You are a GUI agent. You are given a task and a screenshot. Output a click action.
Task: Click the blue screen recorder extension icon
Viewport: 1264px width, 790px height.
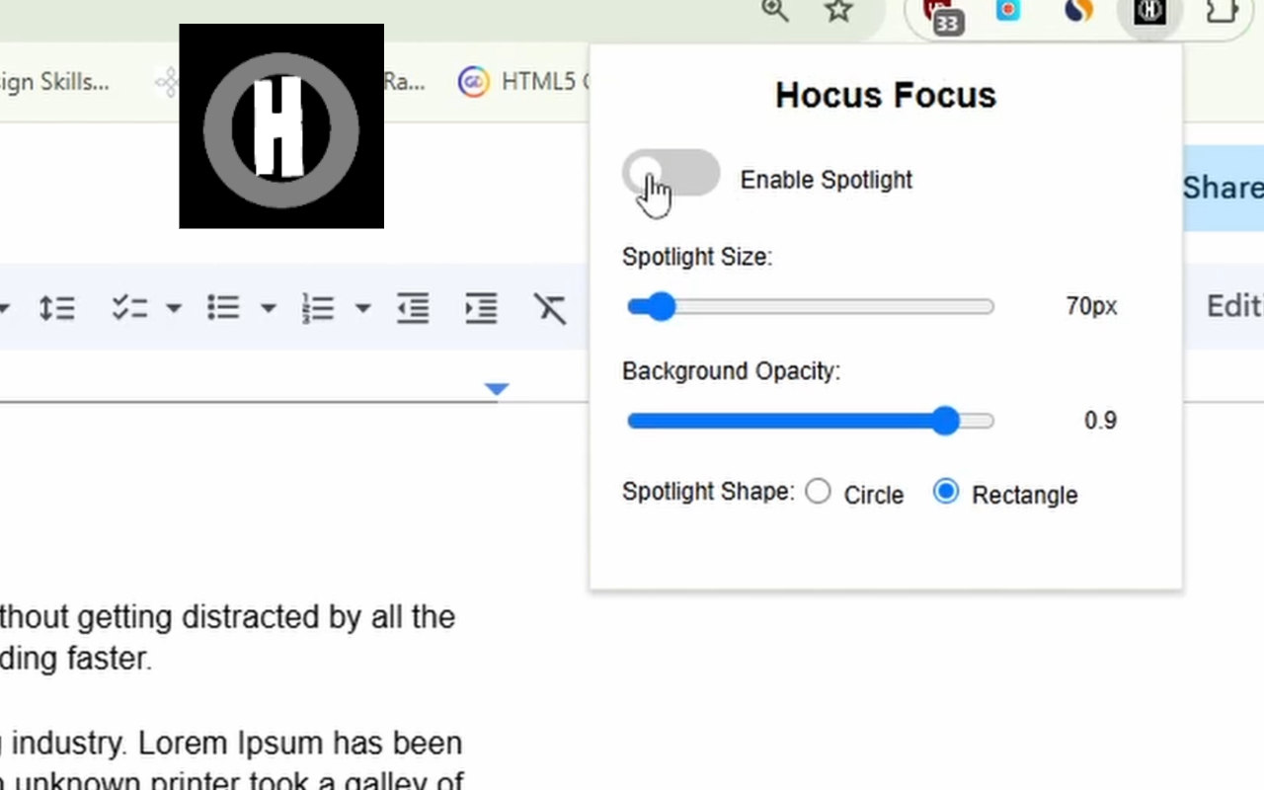tap(1008, 11)
